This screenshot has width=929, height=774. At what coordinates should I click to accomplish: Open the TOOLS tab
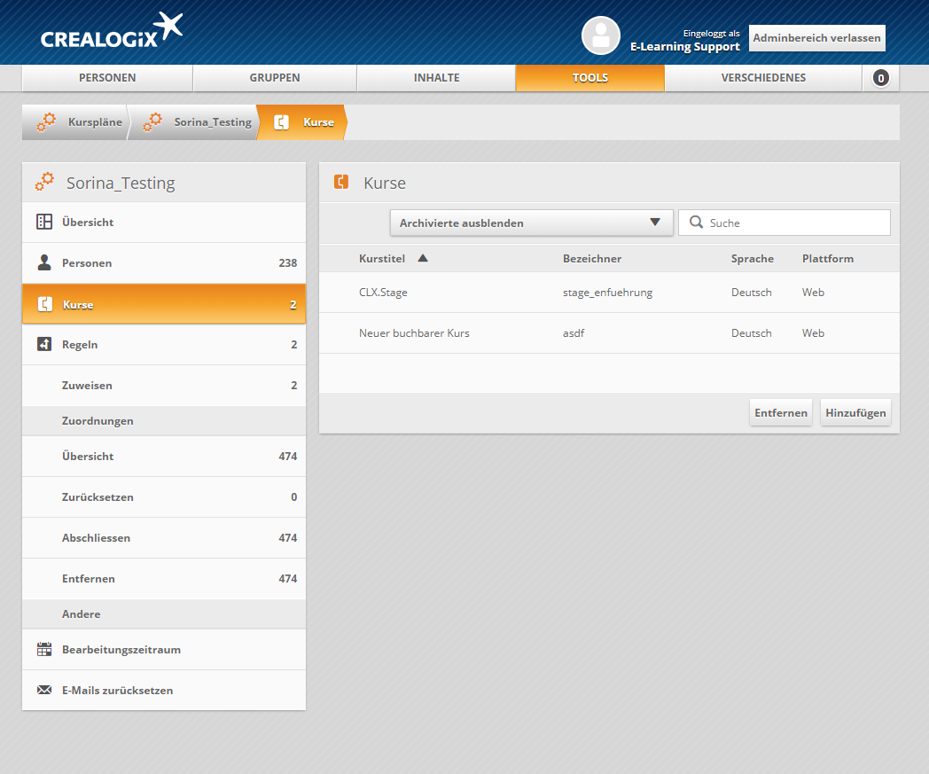[589, 78]
